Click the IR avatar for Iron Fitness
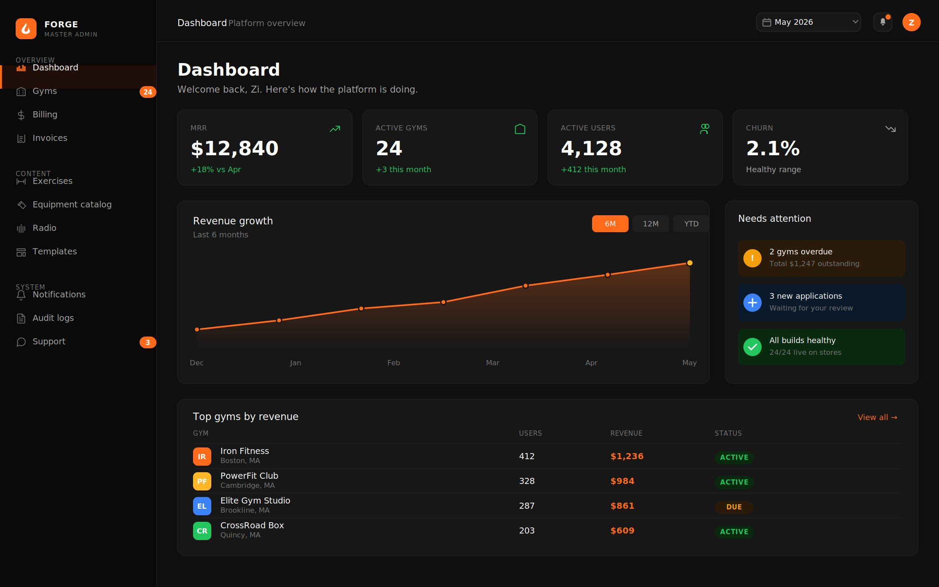Screen dimensions: 939x587 click(202, 457)
